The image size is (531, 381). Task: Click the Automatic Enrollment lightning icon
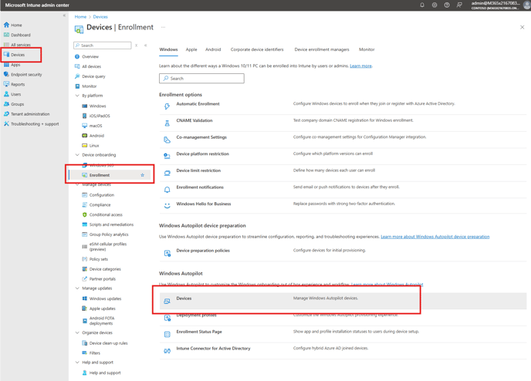click(167, 106)
